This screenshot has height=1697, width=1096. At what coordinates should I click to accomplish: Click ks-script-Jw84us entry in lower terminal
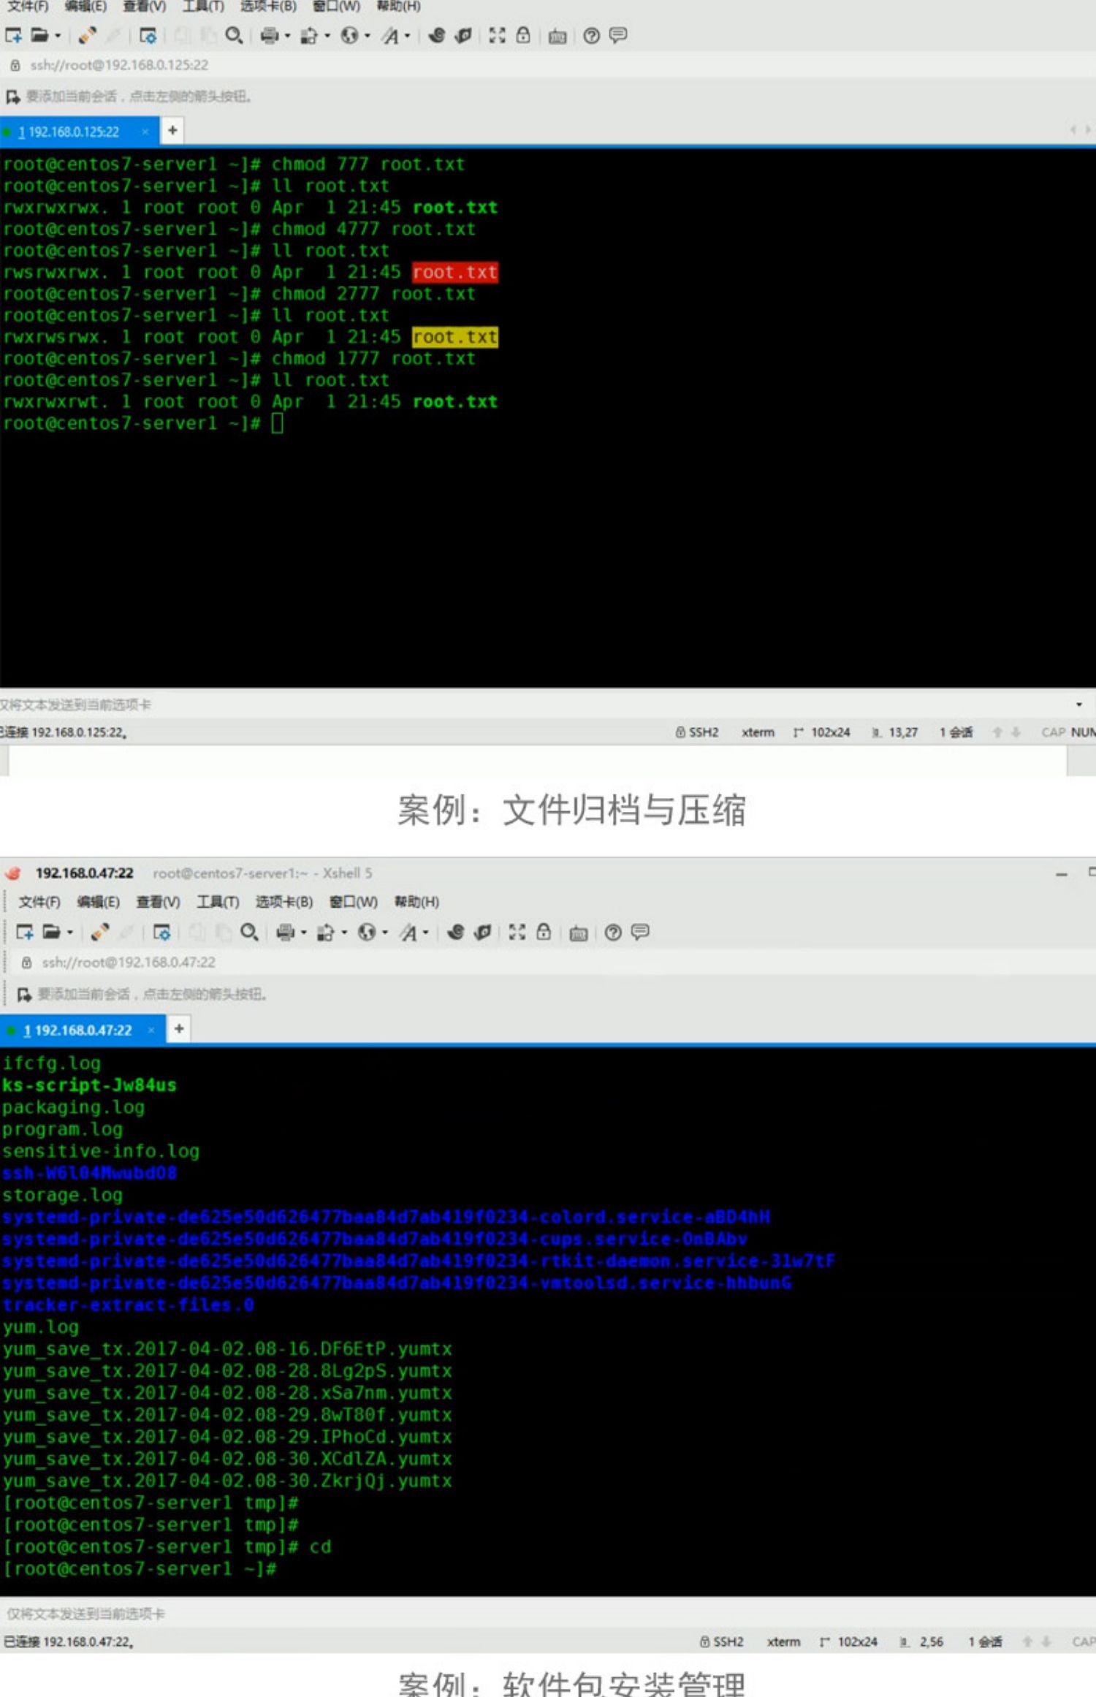tap(89, 1085)
